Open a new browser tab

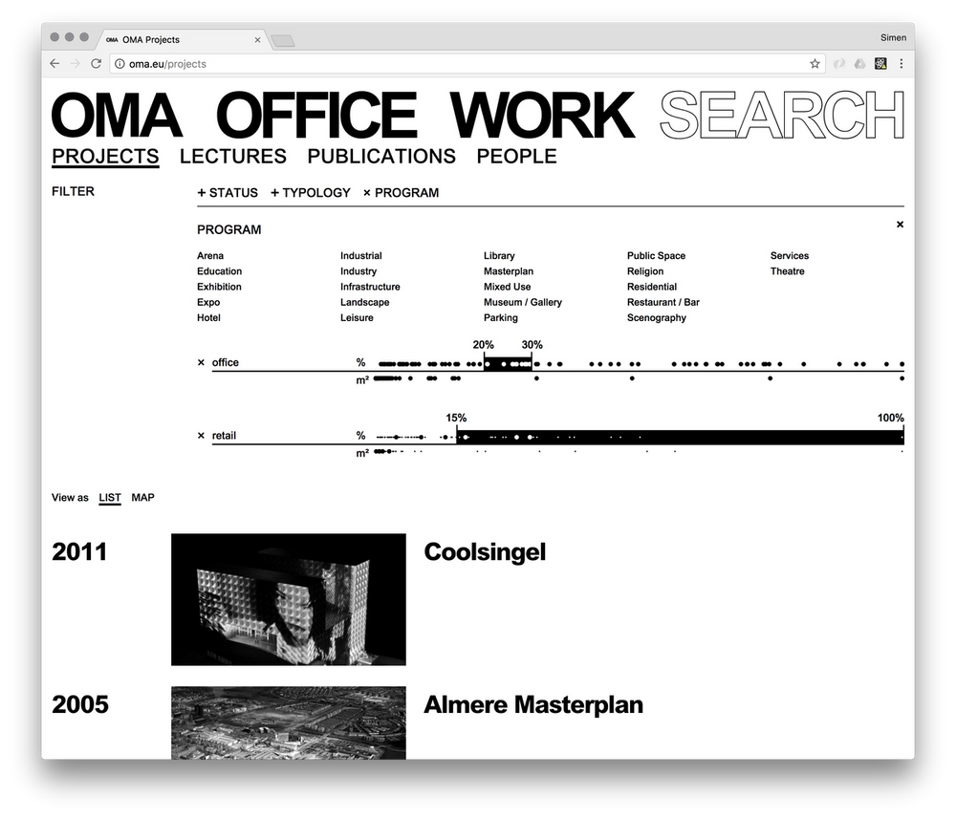click(x=283, y=41)
